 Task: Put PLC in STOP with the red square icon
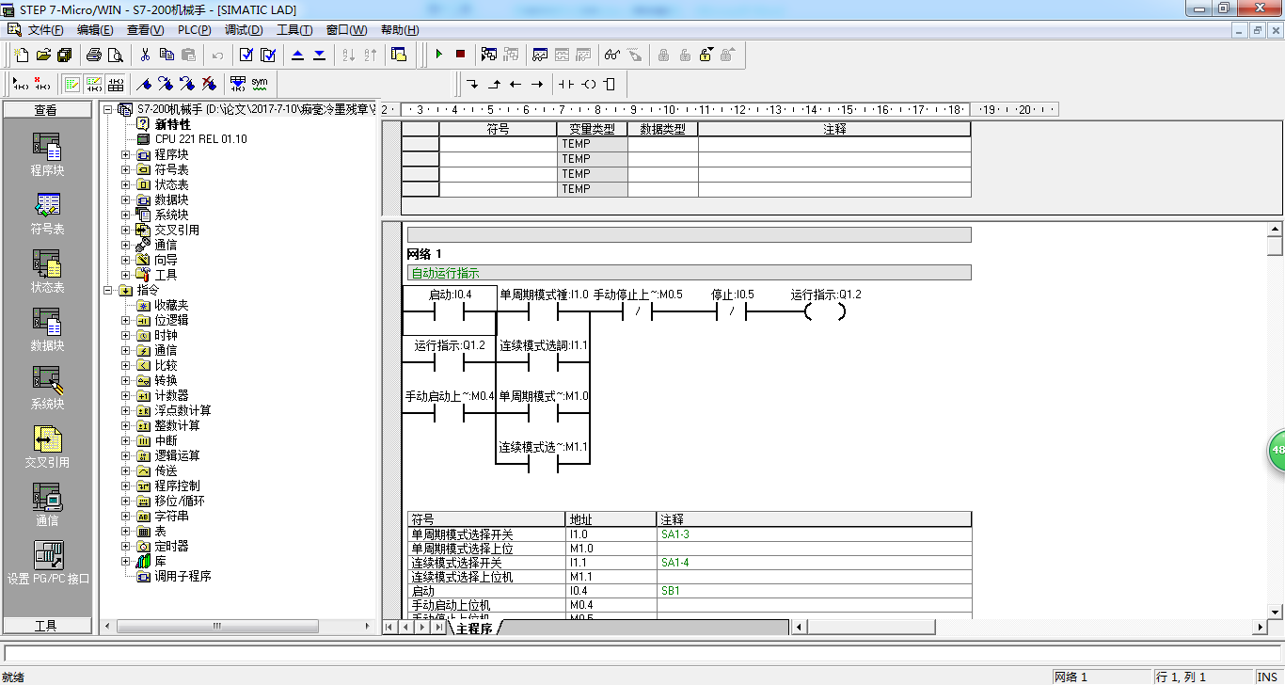pyautogui.click(x=460, y=55)
